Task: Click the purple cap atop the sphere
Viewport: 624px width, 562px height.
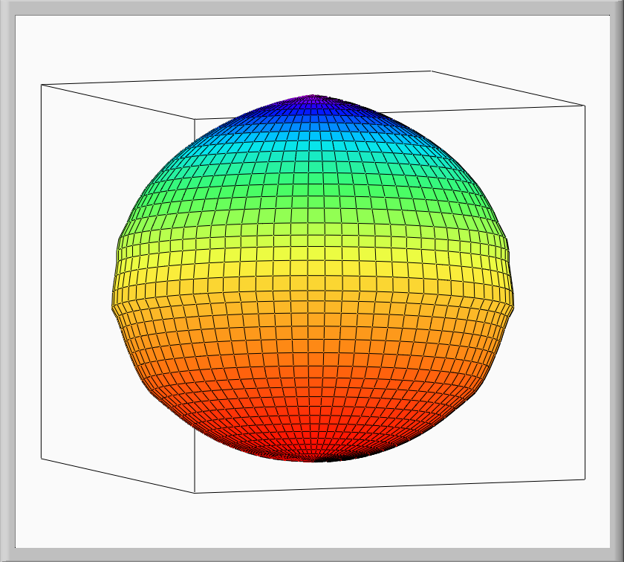Action: (315, 97)
